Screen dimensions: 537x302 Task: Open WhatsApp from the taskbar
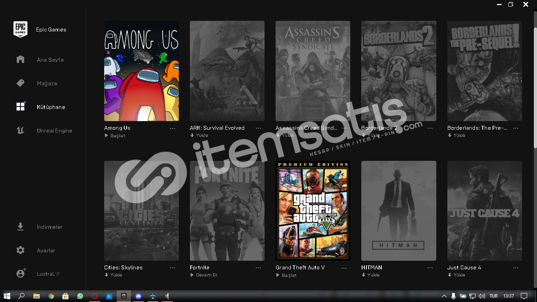pyautogui.click(x=80, y=296)
